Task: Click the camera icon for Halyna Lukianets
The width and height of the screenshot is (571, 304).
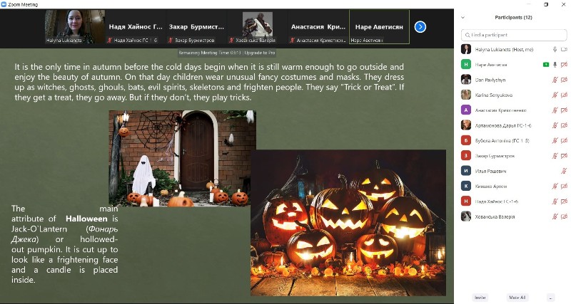Action: [x=564, y=49]
